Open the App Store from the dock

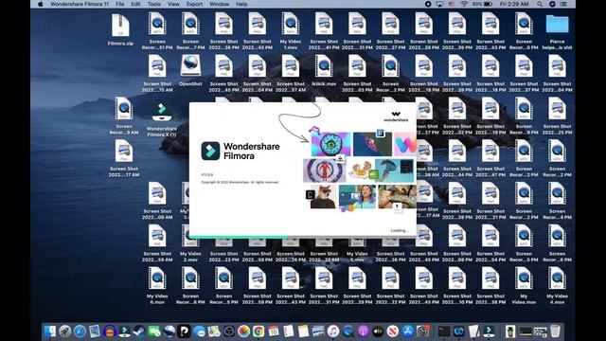(408, 332)
